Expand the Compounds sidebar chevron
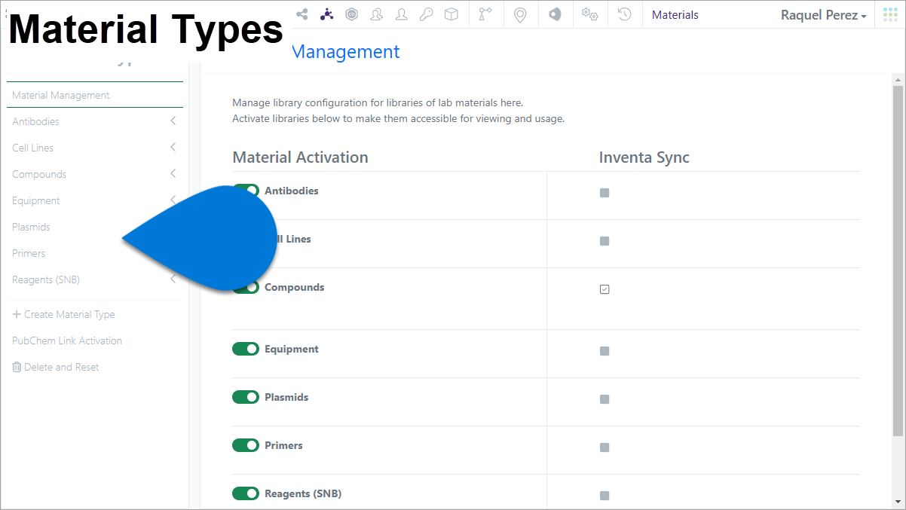Screen dimensions: 906x510 click(173, 174)
